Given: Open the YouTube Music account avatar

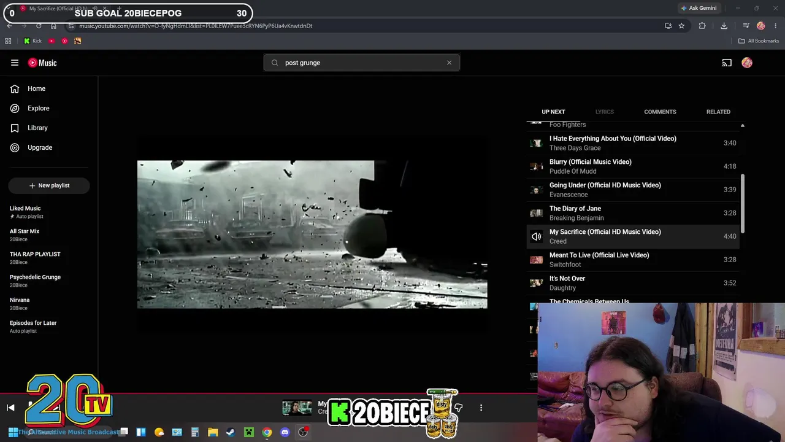Looking at the screenshot, I should (x=747, y=63).
